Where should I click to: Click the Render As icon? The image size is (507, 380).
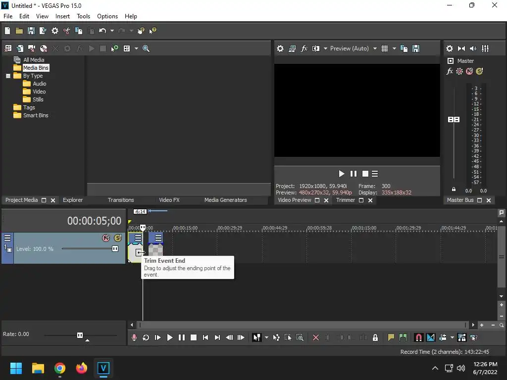tap(43, 31)
